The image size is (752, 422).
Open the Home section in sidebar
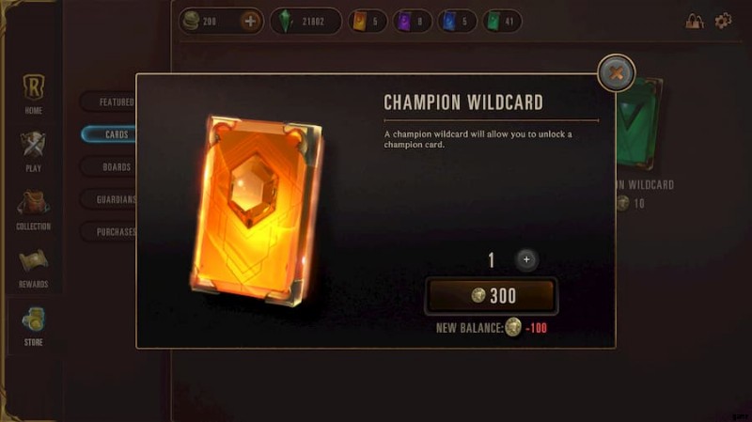(33, 93)
